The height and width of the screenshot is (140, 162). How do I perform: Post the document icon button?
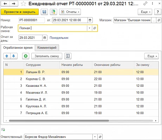[x=53, y=12]
